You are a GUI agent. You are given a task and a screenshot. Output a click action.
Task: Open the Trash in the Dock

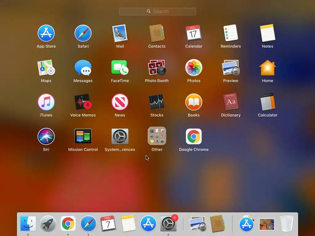pos(287,224)
